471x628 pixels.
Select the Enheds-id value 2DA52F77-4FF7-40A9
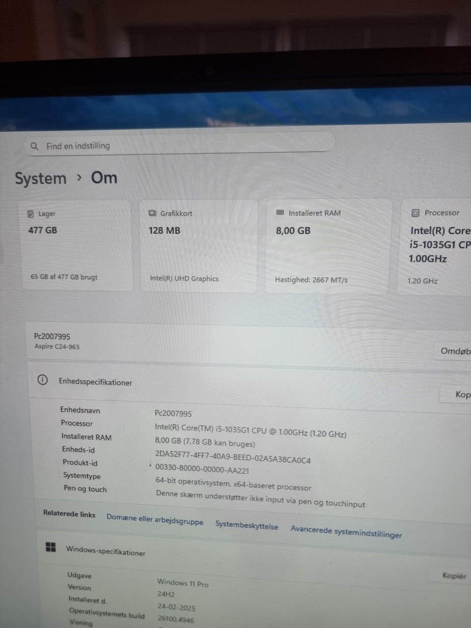click(233, 457)
